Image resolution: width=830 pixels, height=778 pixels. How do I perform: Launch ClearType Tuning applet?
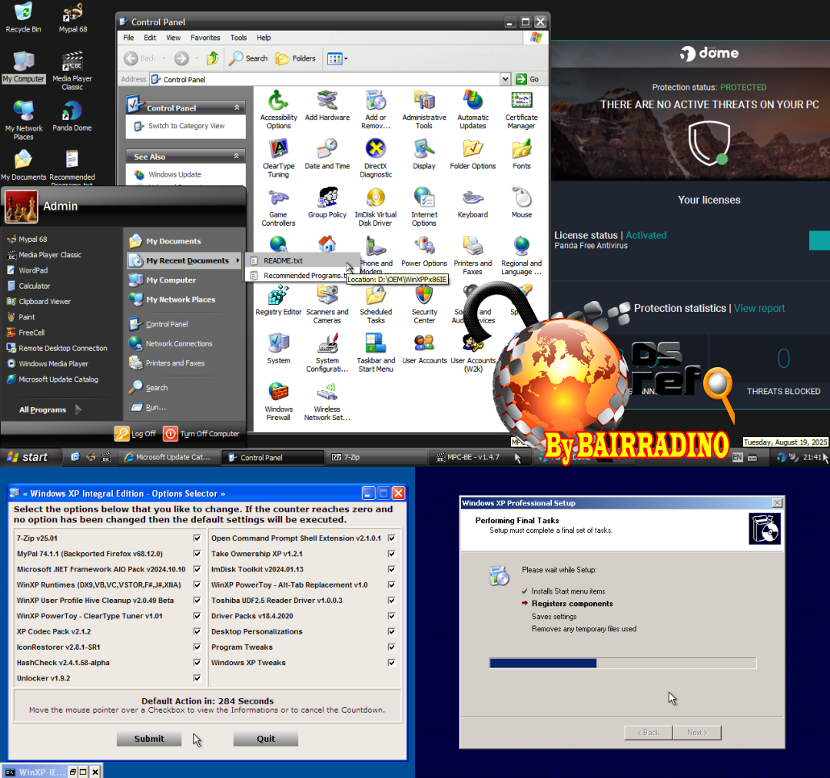pyautogui.click(x=278, y=158)
